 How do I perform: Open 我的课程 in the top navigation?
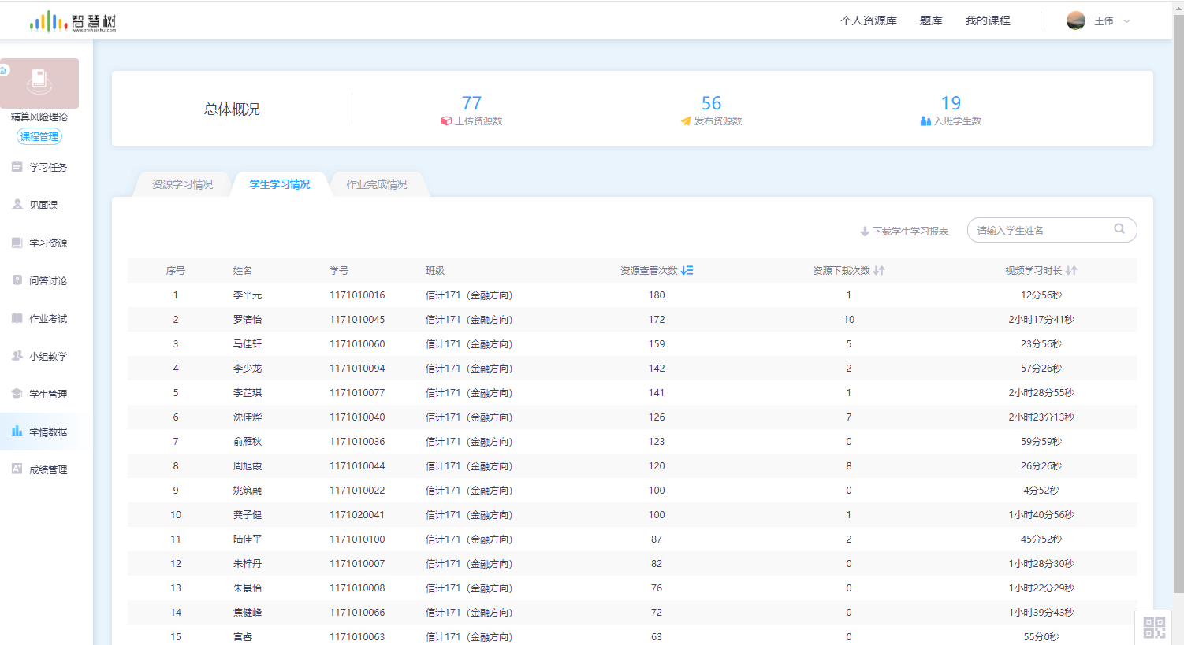point(988,20)
